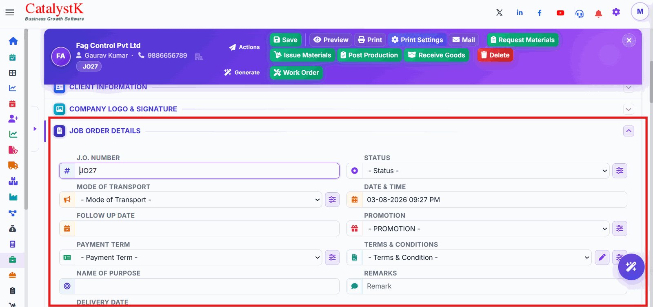Open the X (Twitter) social link
The image size is (653, 307).
tap(499, 13)
